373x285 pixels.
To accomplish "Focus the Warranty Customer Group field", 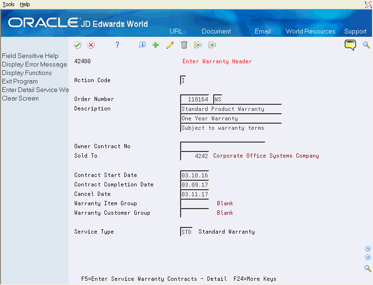I will [x=195, y=213].
